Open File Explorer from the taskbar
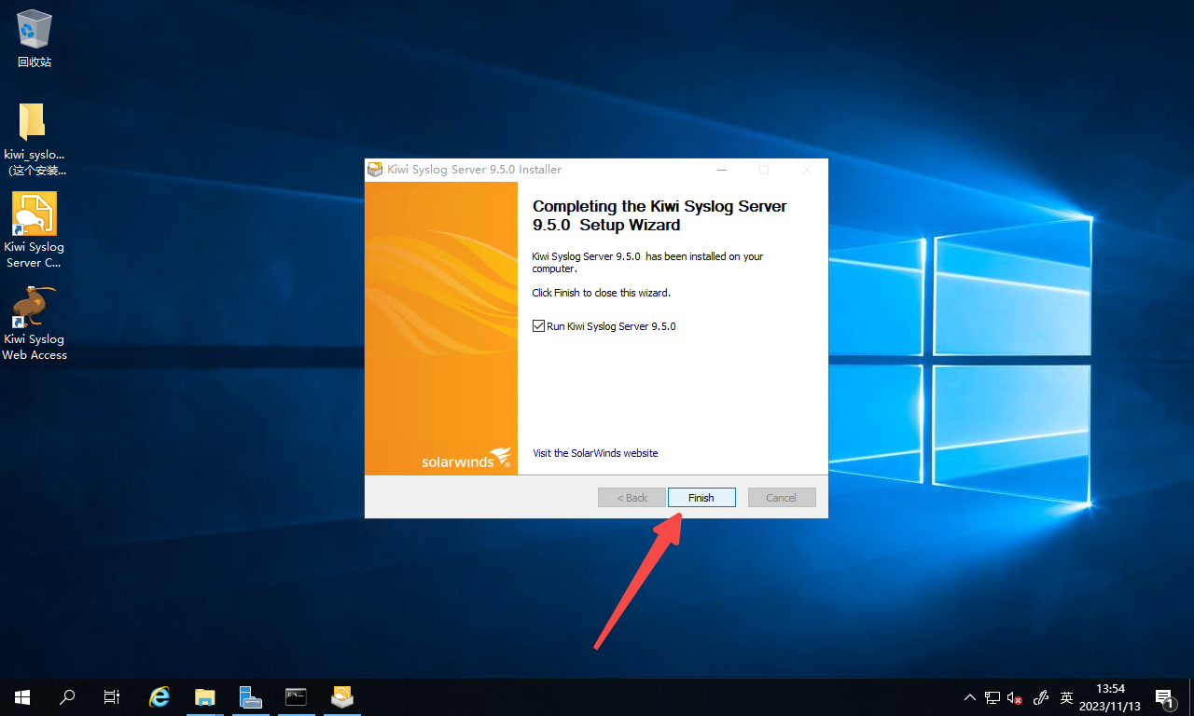The height and width of the screenshot is (716, 1194). pos(204,697)
